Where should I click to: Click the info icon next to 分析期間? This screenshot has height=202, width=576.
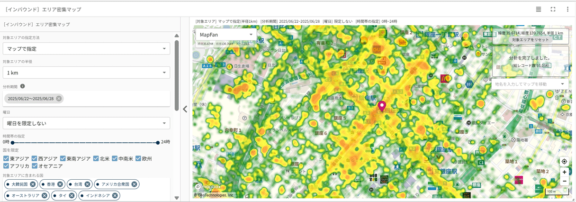[x=22, y=86]
